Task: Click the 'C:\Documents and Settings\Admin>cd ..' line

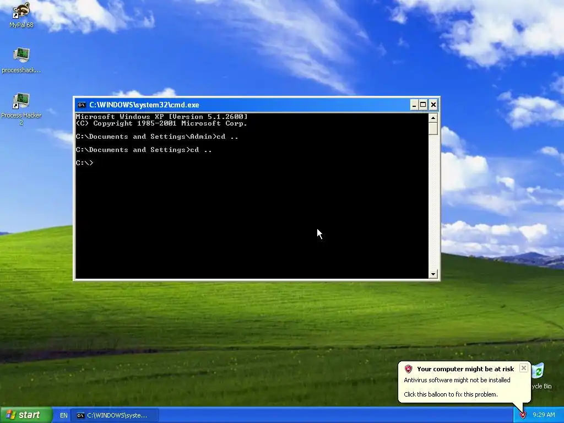Action: coord(157,137)
